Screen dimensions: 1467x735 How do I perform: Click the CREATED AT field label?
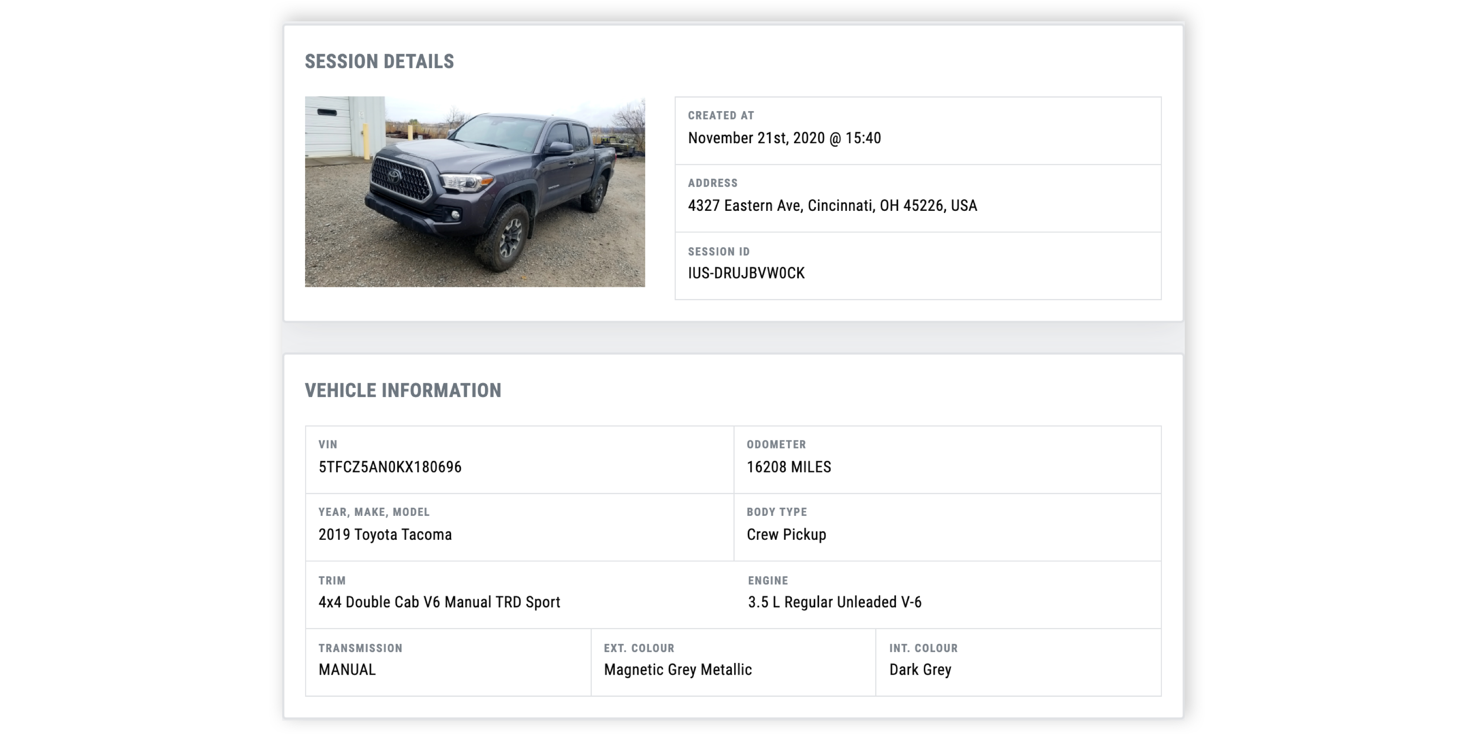pos(720,115)
